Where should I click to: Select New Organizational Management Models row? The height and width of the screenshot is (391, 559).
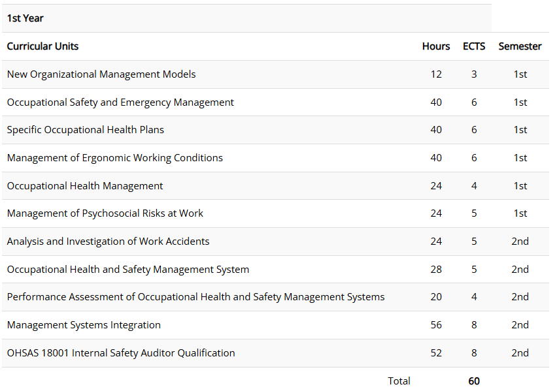click(101, 74)
